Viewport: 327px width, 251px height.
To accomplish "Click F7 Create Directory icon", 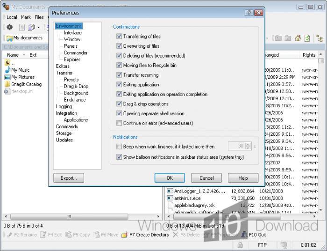I will click(125, 235).
